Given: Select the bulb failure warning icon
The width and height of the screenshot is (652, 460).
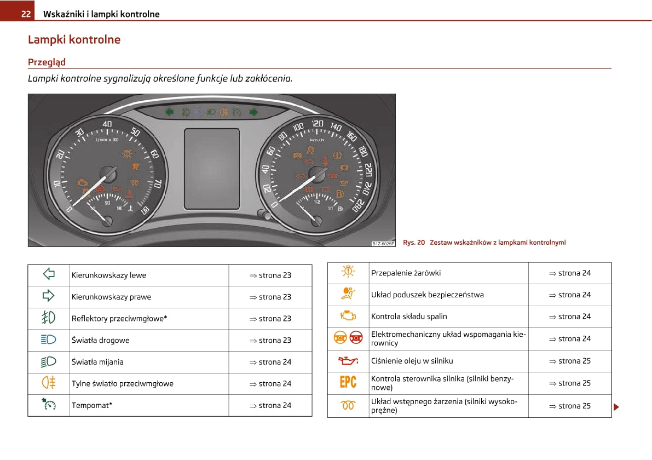Looking at the screenshot, I should (348, 272).
